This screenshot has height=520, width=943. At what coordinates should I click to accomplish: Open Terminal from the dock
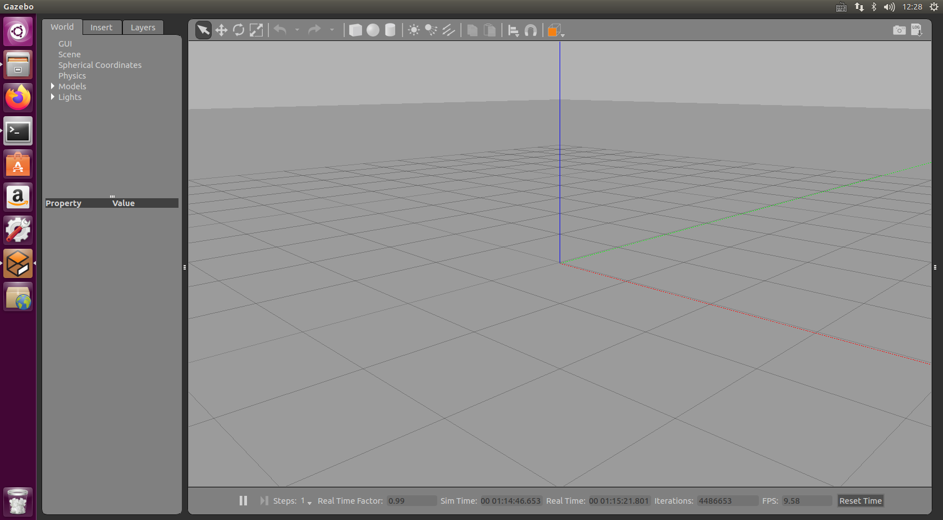click(x=18, y=131)
